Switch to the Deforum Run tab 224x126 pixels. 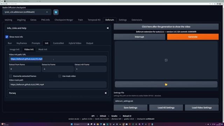pyautogui.click(x=10, y=43)
